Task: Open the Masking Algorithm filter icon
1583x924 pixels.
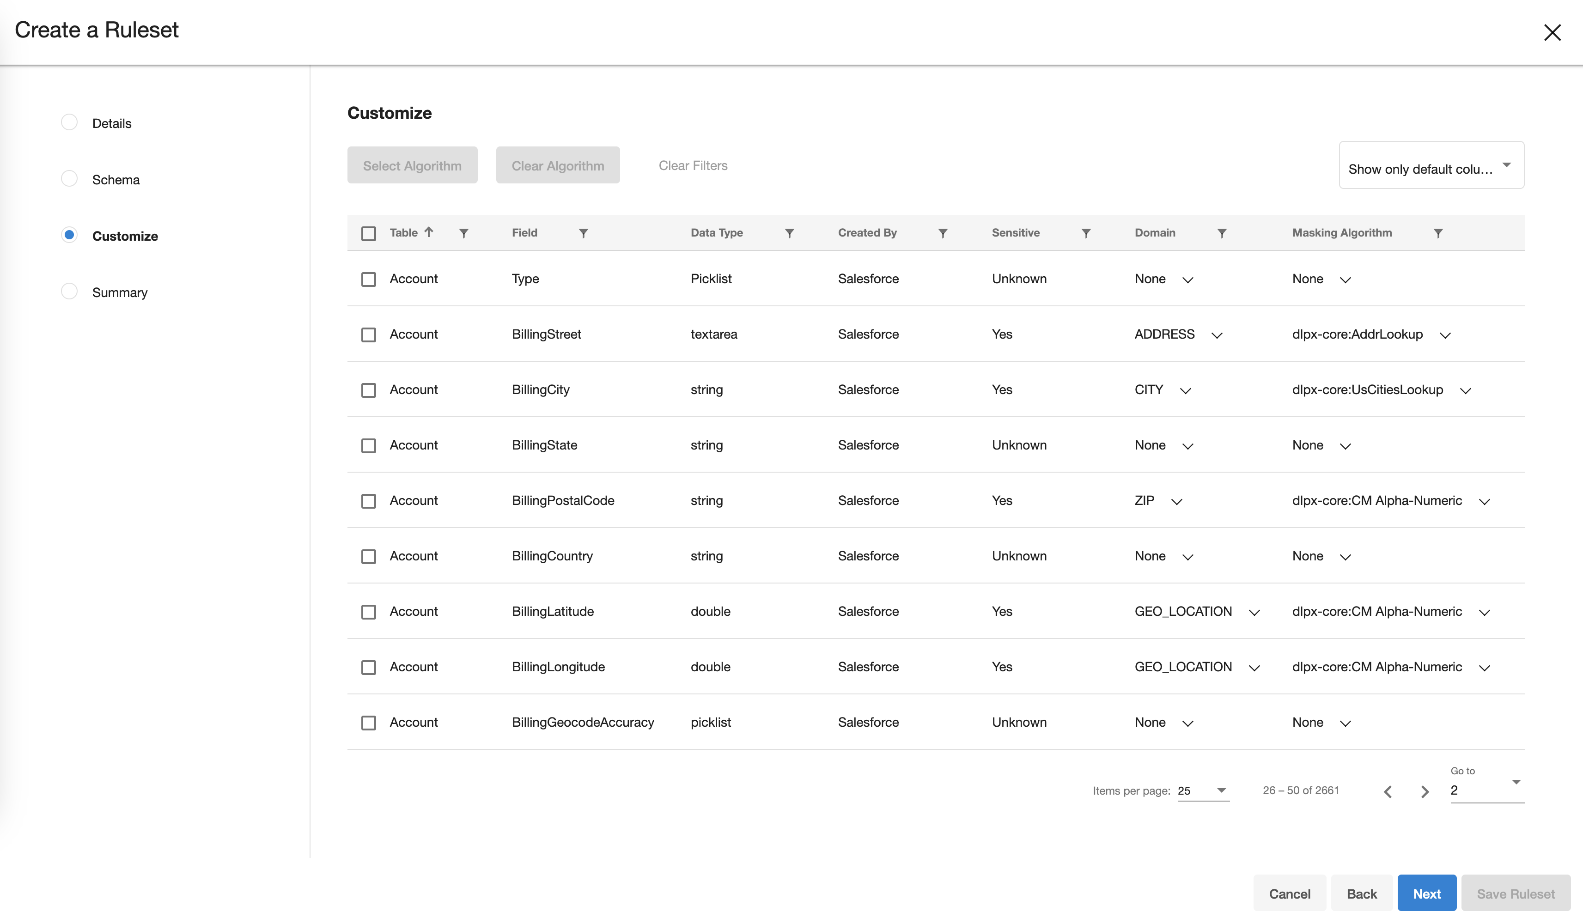Action: coord(1438,233)
